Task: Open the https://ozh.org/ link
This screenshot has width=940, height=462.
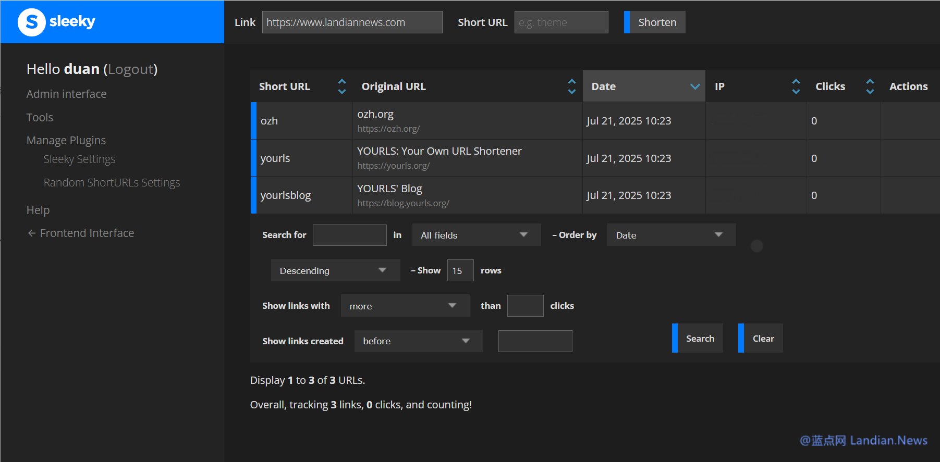Action: pyautogui.click(x=388, y=129)
